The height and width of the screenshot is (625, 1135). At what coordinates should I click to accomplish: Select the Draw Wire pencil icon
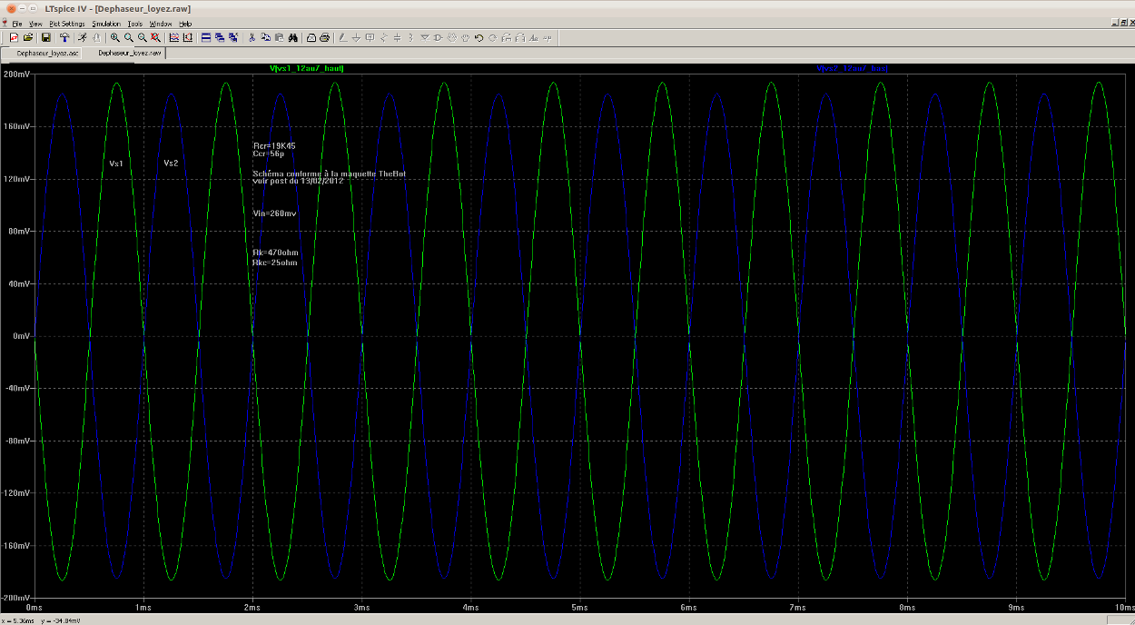pos(342,37)
